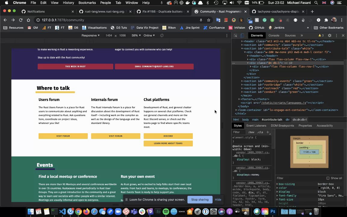The height and width of the screenshot is (217, 347).
Task: Expand the section id="community" node
Action: pos(242,45)
